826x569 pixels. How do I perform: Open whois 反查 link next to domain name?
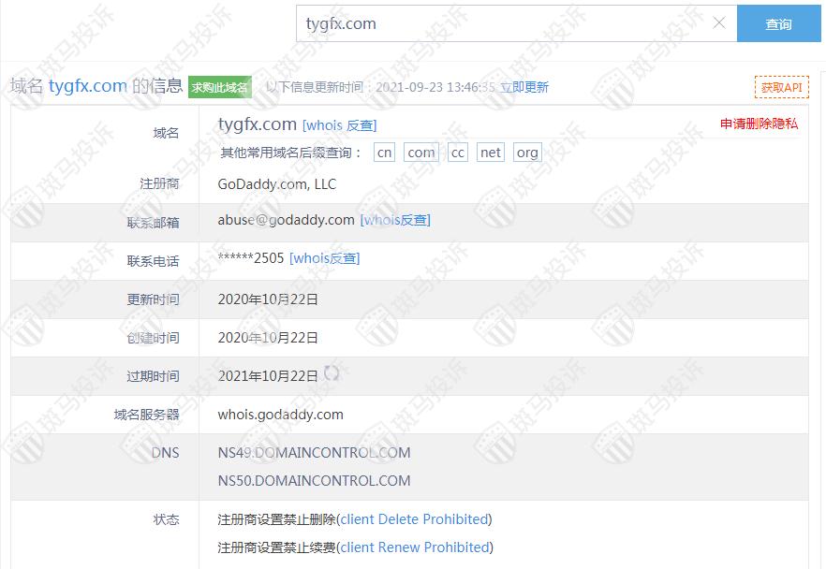click(339, 124)
